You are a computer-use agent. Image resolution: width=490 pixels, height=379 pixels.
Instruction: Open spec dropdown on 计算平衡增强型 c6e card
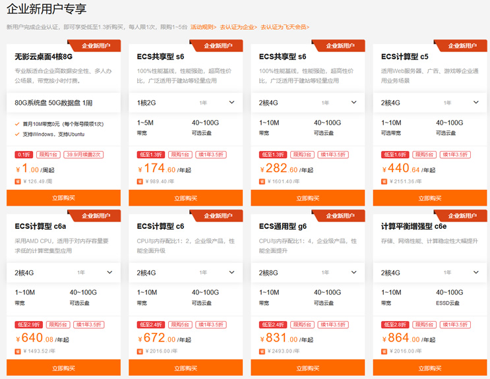click(476, 272)
